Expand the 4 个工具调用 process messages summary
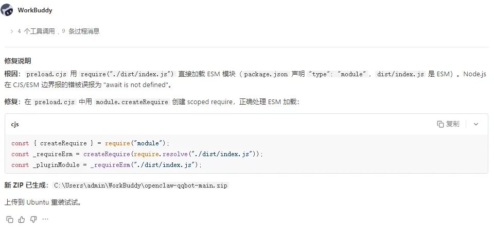Image resolution: width=494 pixels, height=235 pixels. [58, 31]
